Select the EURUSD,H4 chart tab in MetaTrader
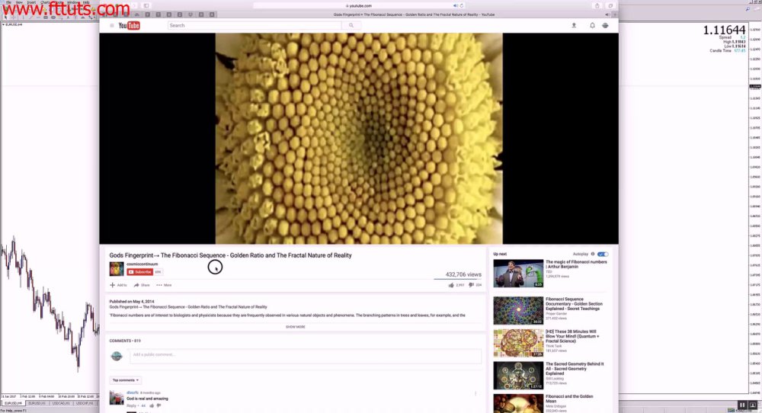 (13, 403)
